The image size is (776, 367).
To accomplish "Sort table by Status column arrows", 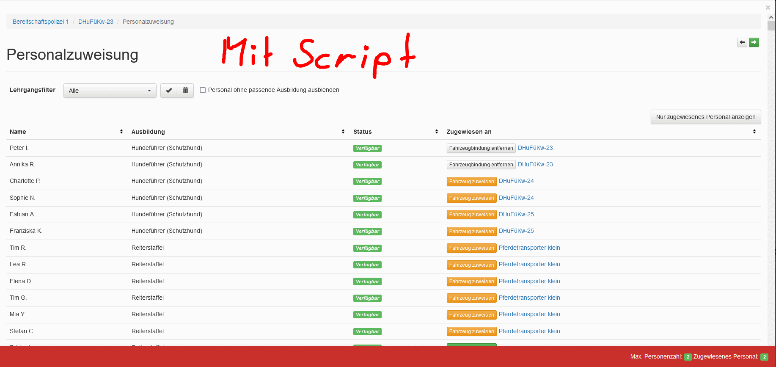I will pos(436,132).
